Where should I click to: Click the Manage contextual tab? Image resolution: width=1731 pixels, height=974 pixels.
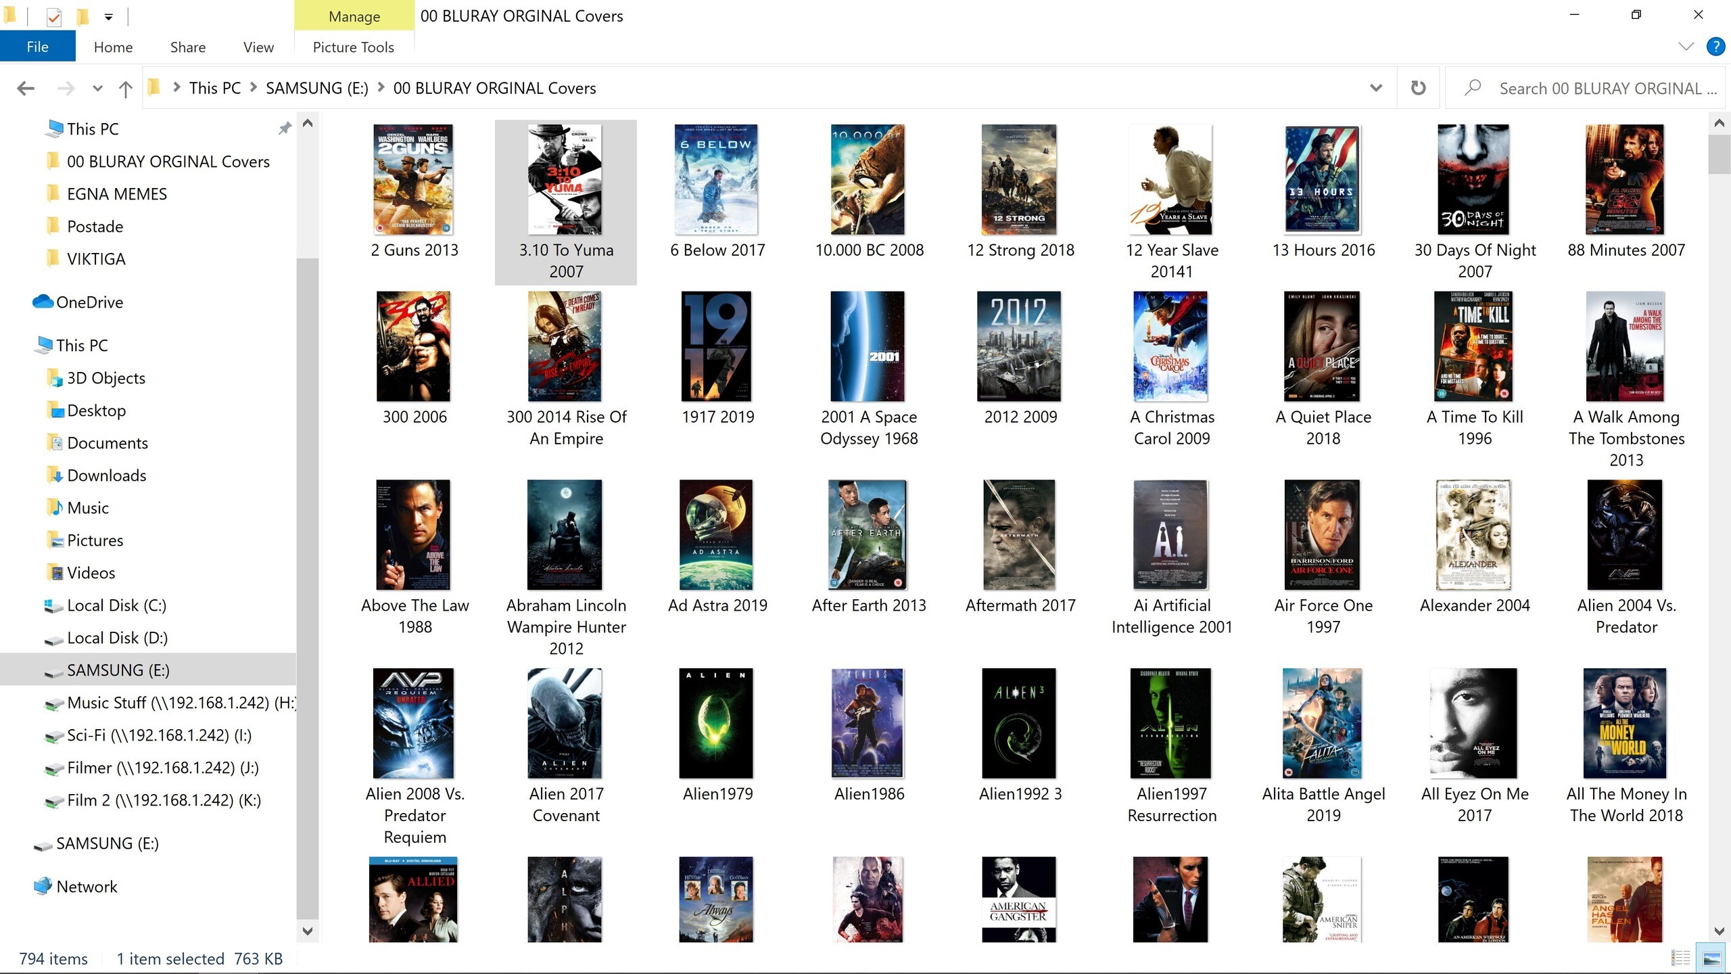point(354,16)
